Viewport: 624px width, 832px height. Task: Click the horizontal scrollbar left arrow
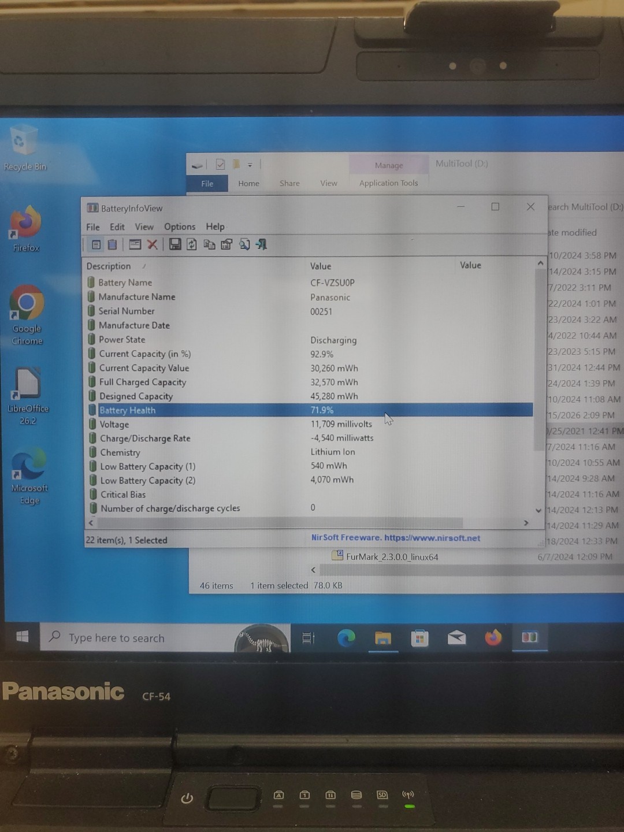pos(91,523)
